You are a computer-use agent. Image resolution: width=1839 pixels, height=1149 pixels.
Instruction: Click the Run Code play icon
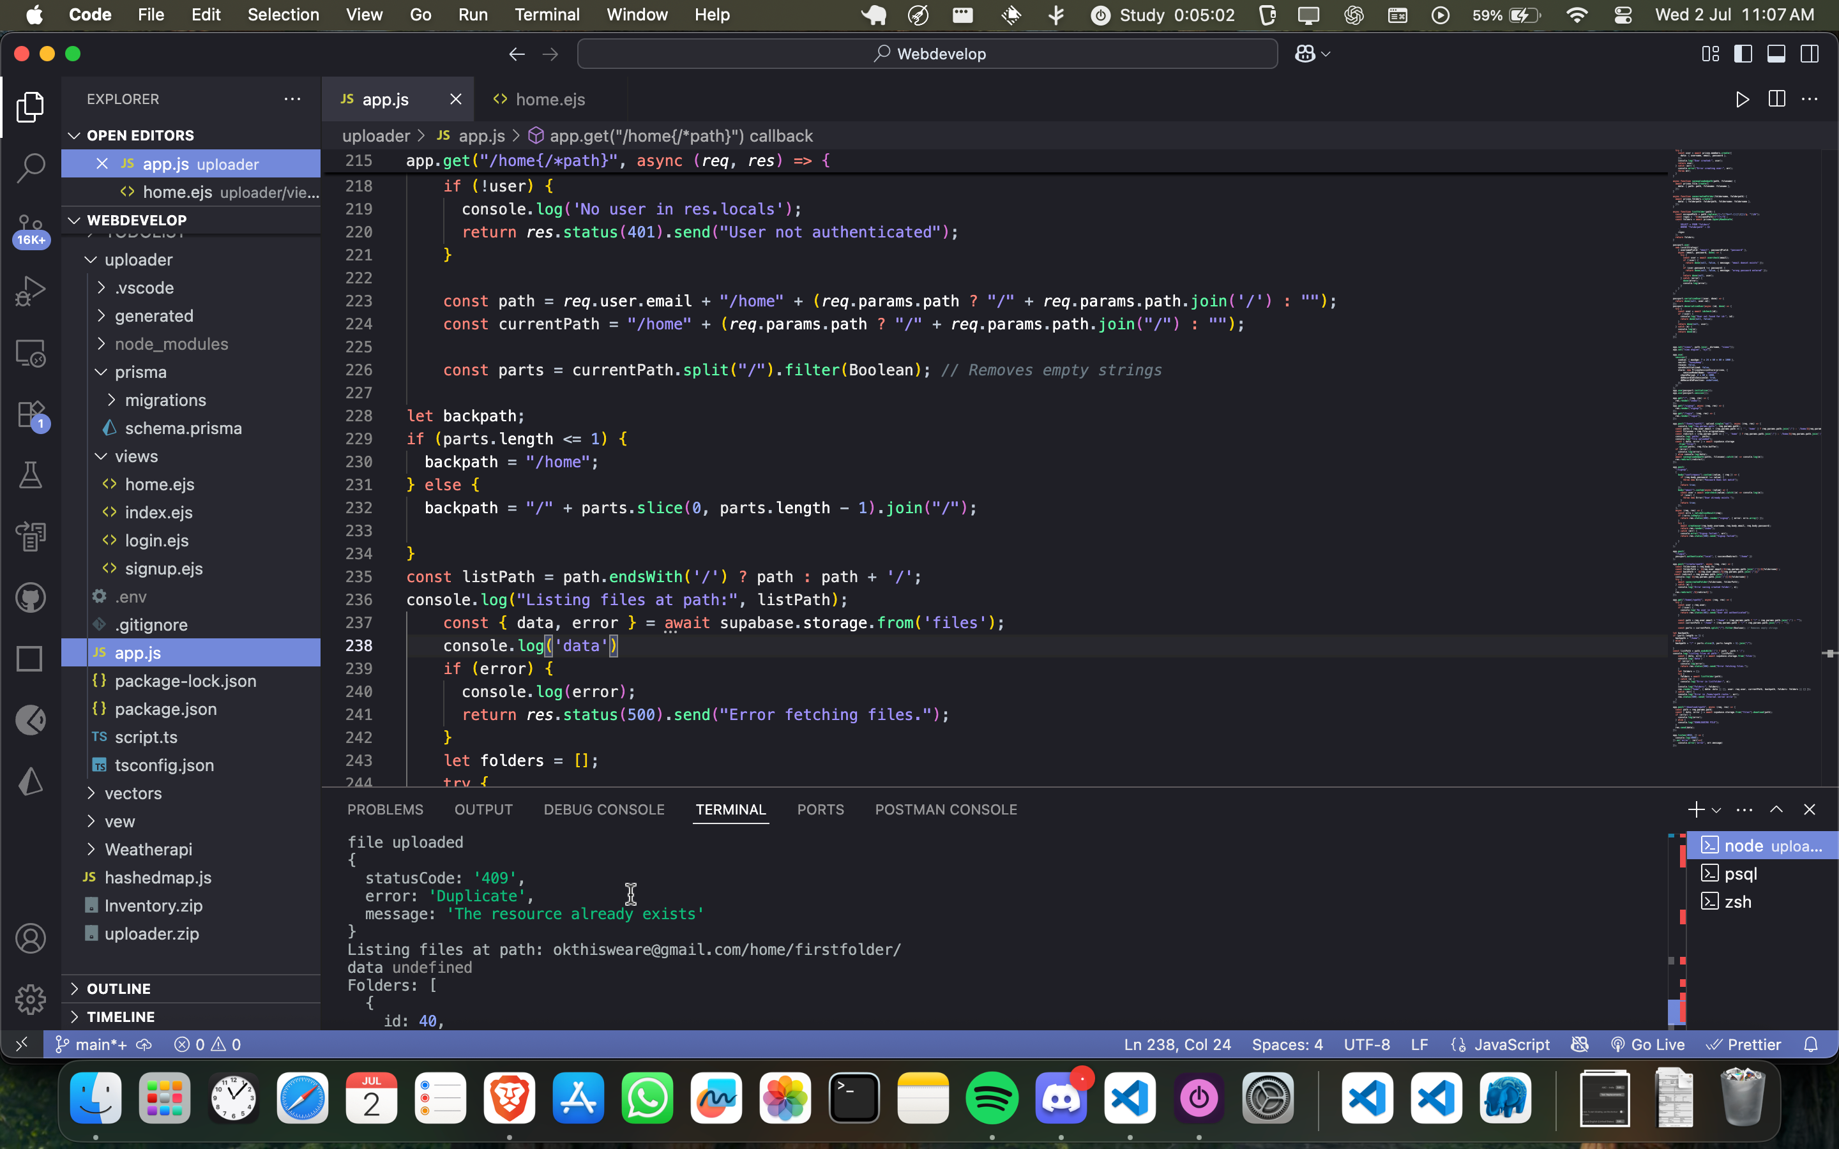1742,100
